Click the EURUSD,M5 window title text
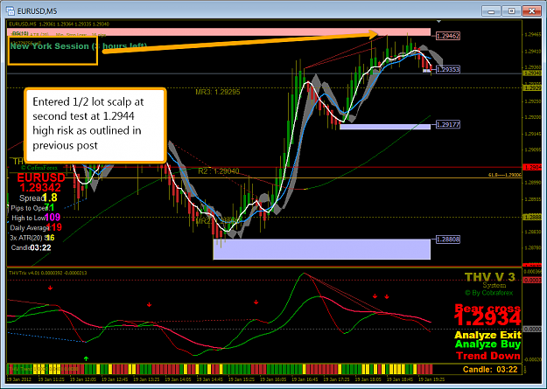 37,11
